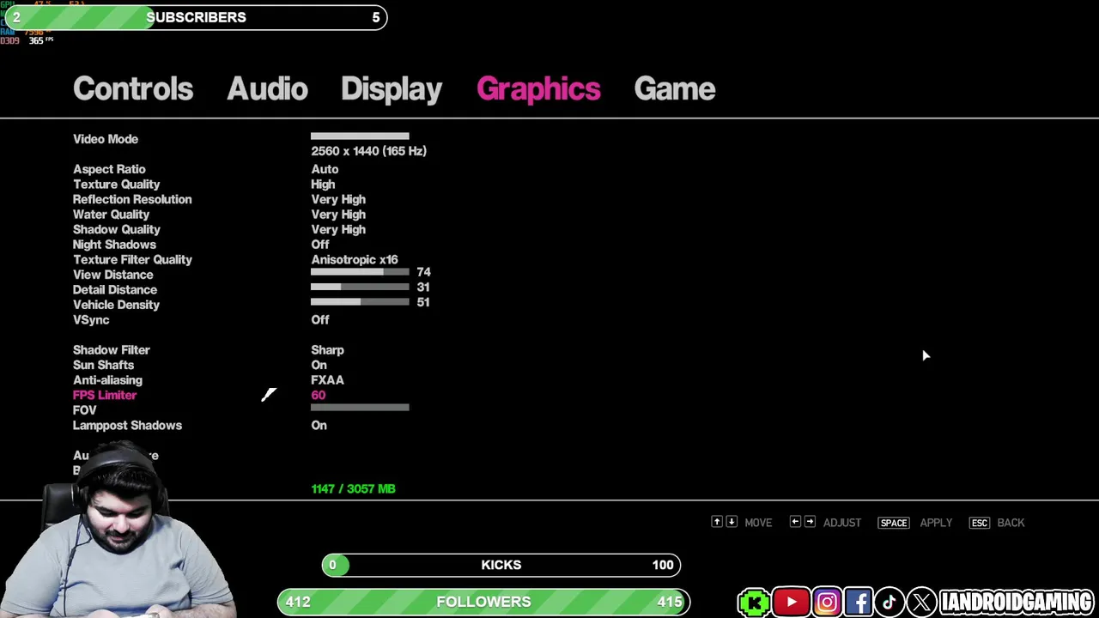1099x618 pixels.
Task: Change Texture Quality High value
Action: (x=323, y=185)
